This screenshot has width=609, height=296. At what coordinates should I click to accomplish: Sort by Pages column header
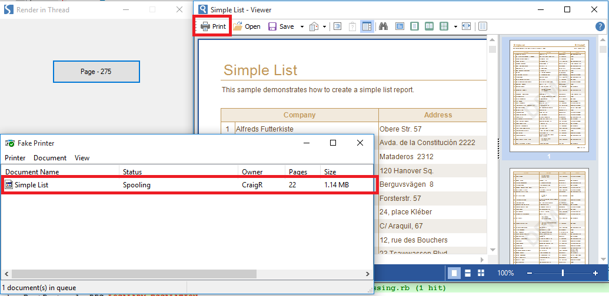(303, 171)
